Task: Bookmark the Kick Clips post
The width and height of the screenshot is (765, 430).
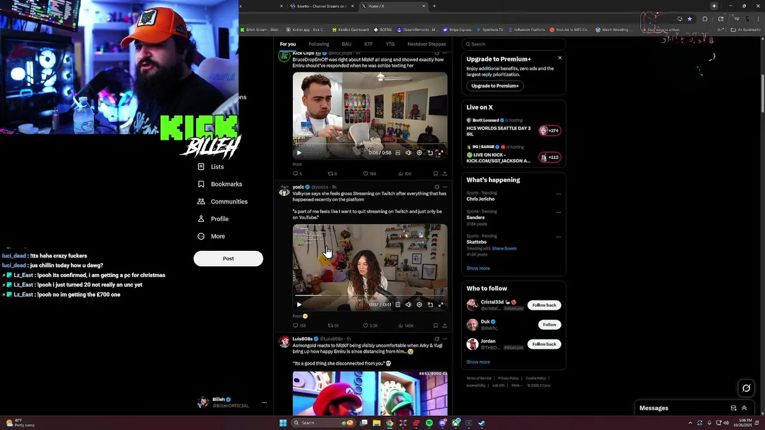Action: click(x=435, y=174)
